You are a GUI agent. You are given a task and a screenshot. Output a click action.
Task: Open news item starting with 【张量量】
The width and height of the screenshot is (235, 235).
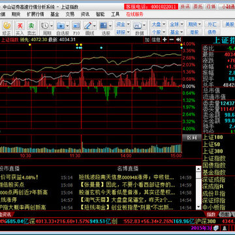point(127,185)
